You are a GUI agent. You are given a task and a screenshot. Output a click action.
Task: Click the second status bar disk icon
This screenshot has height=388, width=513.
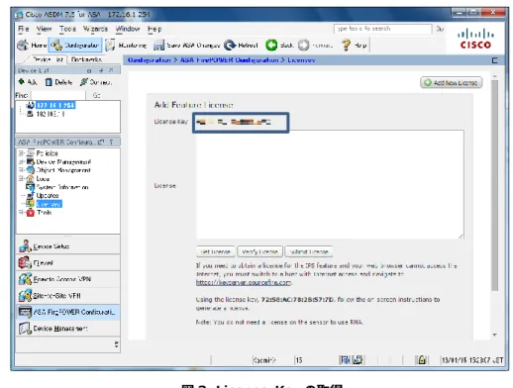[x=358, y=360]
